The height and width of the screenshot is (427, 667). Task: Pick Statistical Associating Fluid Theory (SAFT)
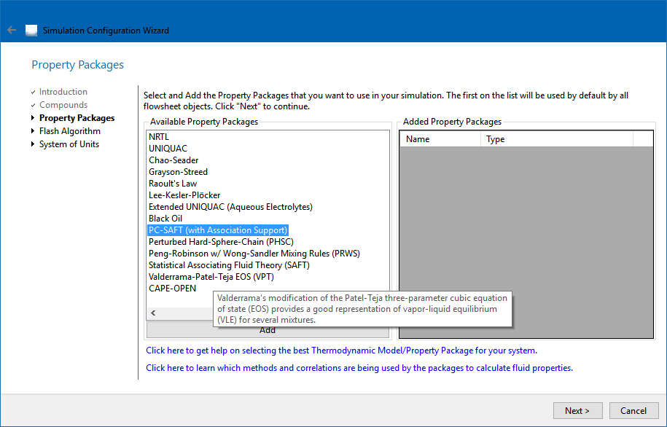tap(229, 265)
